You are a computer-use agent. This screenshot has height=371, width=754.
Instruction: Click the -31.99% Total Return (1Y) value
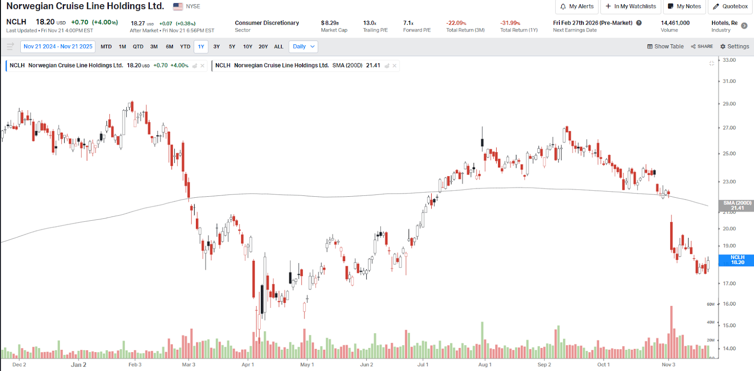[x=510, y=23]
